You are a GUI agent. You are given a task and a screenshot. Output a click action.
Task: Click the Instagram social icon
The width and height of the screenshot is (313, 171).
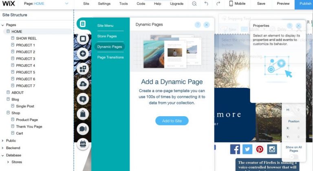click(272, 149)
